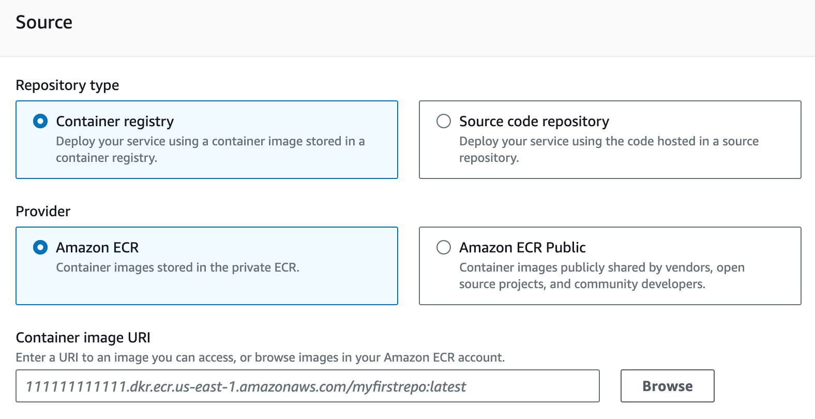Viewport: 815px width, 419px height.
Task: Click 'Container images stored in the private ECR' text
Action: tap(177, 267)
